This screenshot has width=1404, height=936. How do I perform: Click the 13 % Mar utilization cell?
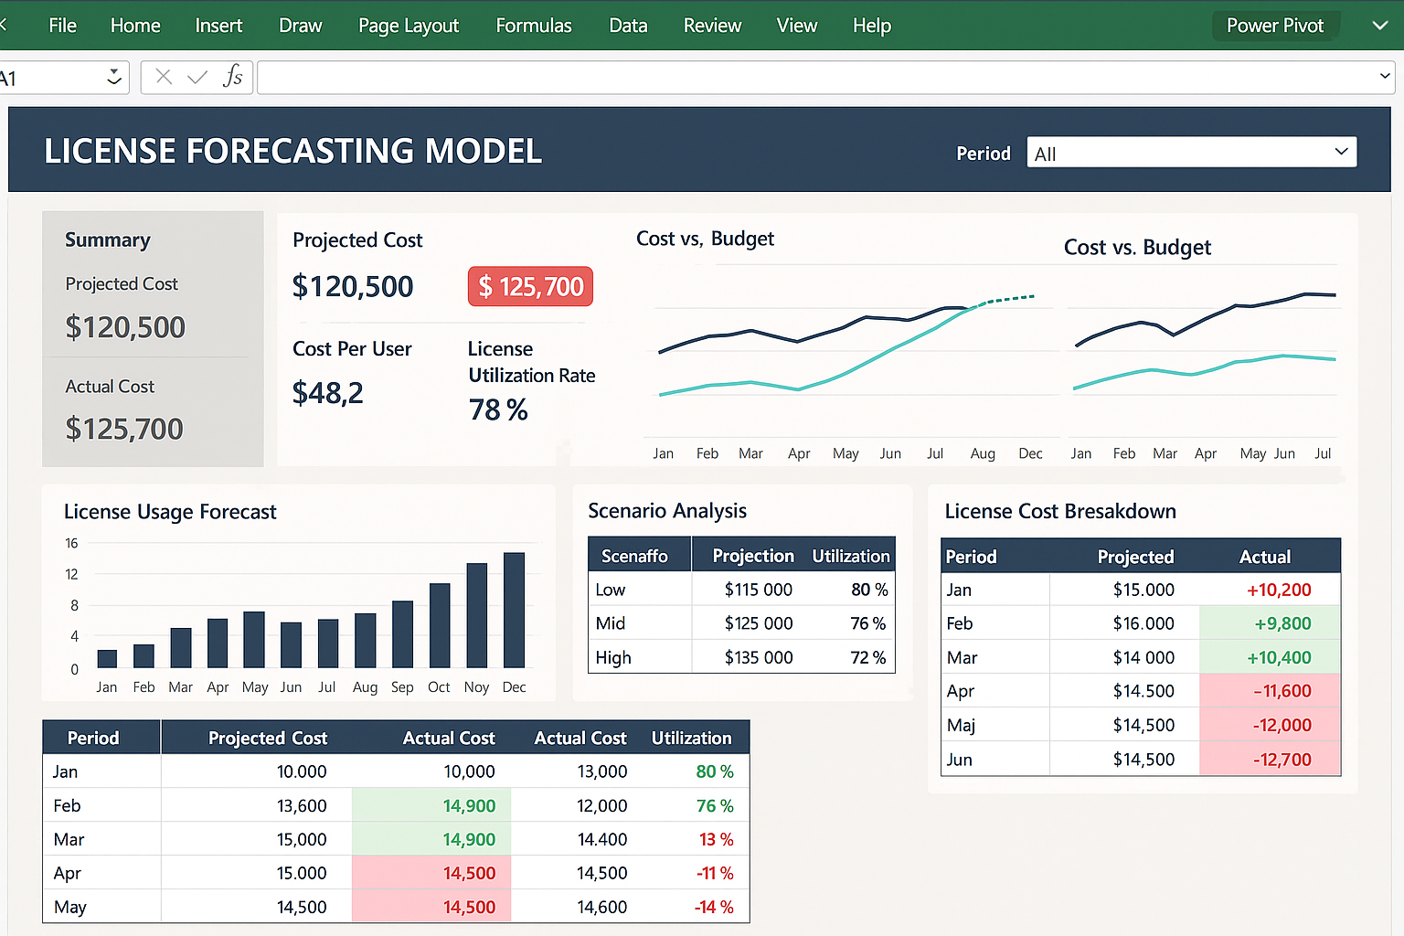coord(717,839)
